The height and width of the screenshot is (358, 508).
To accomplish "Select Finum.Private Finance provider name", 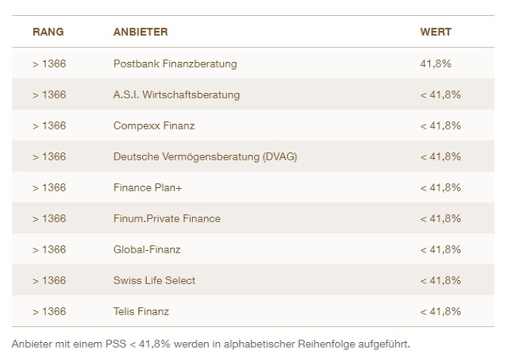I will coord(167,218).
